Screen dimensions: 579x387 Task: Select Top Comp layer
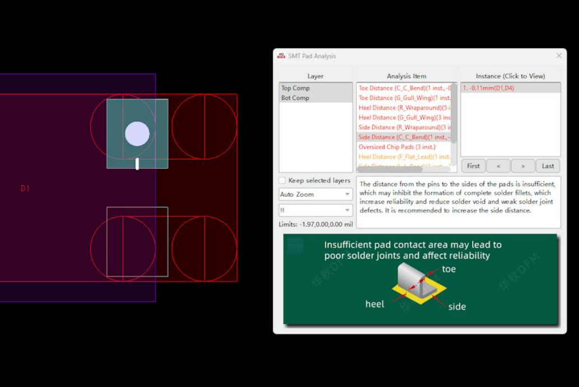point(295,88)
